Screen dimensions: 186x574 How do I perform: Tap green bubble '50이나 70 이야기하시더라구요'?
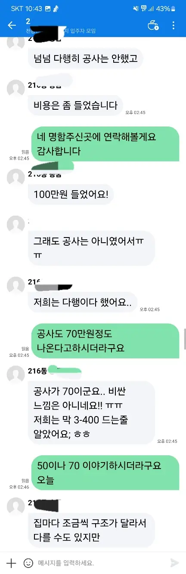tap(105, 472)
